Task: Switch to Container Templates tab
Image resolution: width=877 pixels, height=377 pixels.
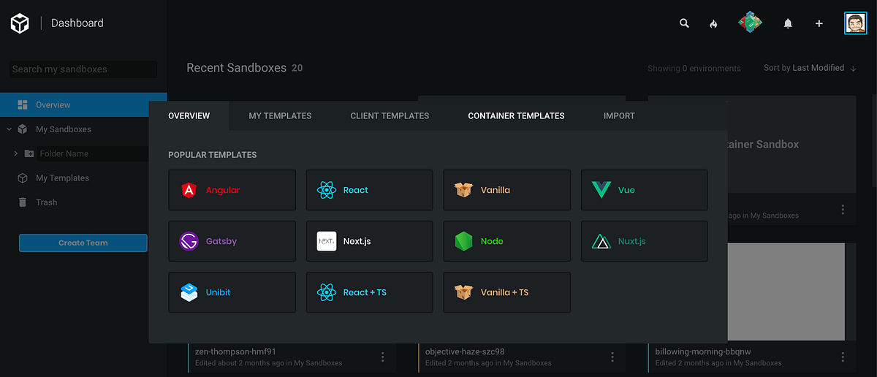Action: (x=516, y=115)
